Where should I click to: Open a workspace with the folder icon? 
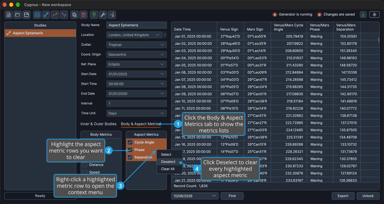(18, 15)
